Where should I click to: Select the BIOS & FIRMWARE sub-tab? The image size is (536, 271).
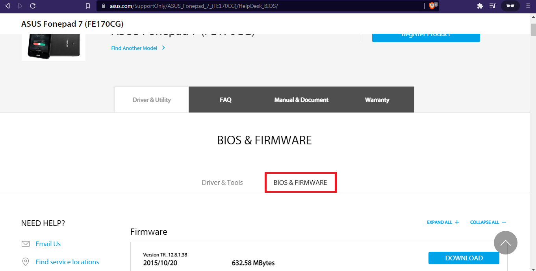pos(300,183)
